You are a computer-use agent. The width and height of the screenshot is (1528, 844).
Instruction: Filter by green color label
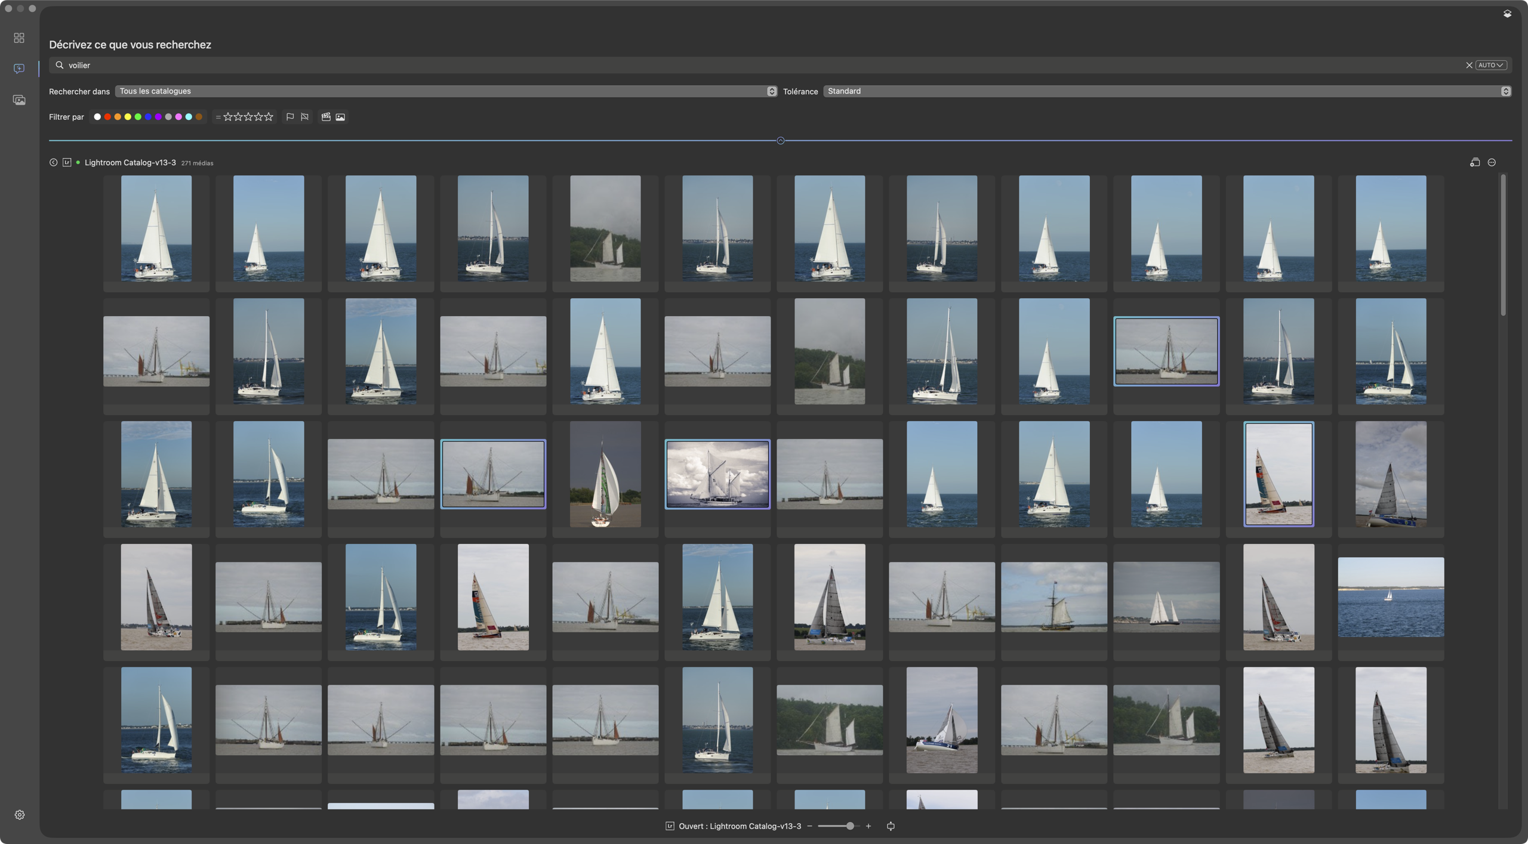tap(138, 117)
